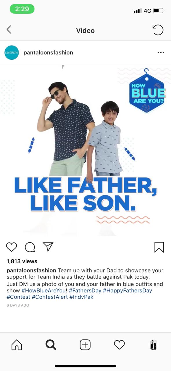
Task: Open comments with speech bubble icon
Action: [x=30, y=247]
